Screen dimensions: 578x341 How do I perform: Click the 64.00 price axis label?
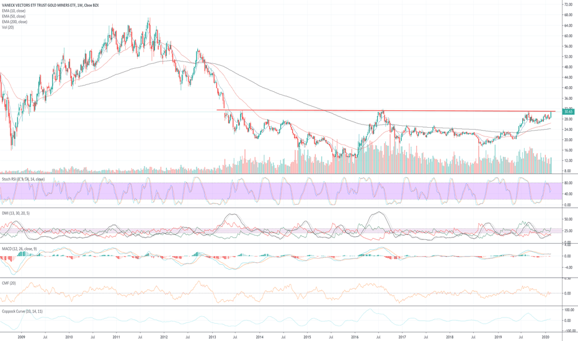click(568, 25)
